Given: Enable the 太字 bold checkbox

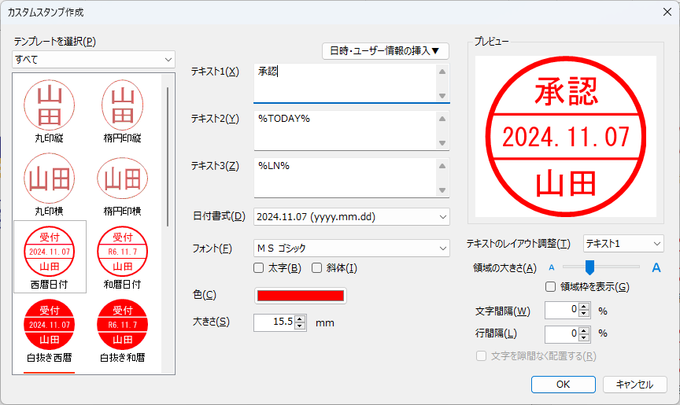Looking at the screenshot, I should 259,268.
